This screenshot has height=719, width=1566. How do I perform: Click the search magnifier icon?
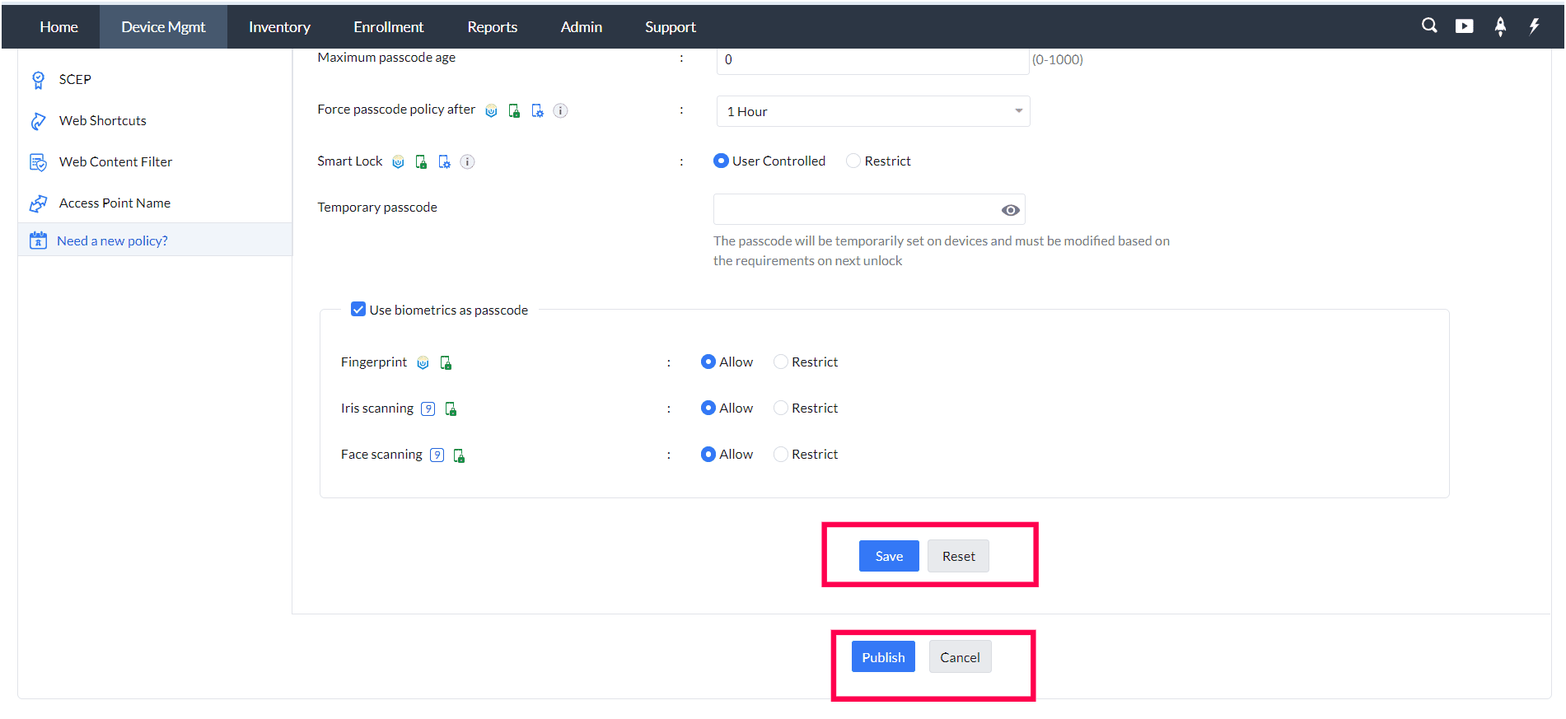1429,26
